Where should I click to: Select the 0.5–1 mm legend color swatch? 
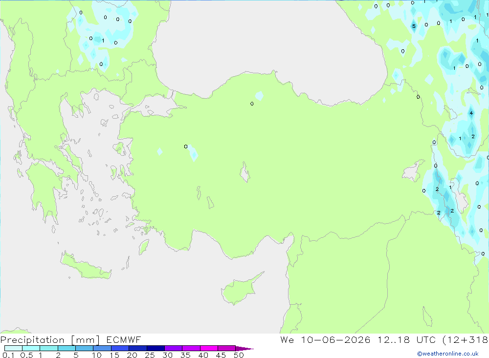[x=31, y=348]
